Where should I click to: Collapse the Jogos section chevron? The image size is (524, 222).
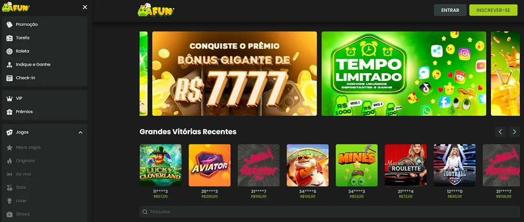tap(80, 132)
